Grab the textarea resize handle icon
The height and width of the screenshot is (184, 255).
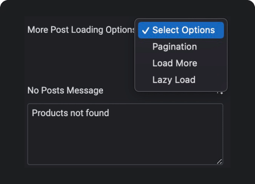point(219,162)
